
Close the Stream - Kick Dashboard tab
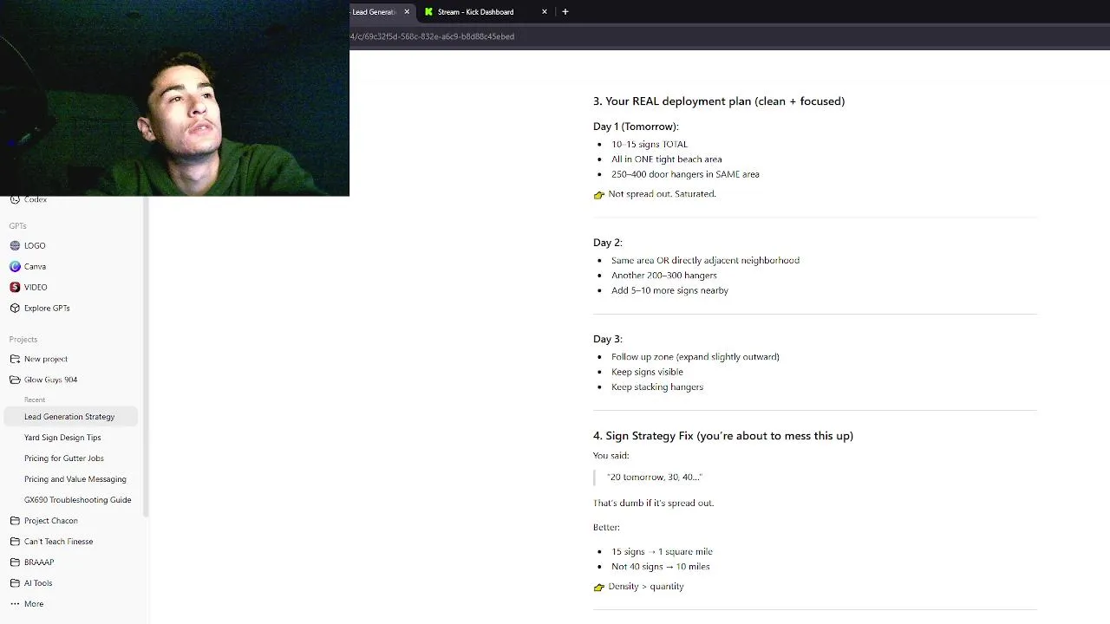click(x=545, y=12)
